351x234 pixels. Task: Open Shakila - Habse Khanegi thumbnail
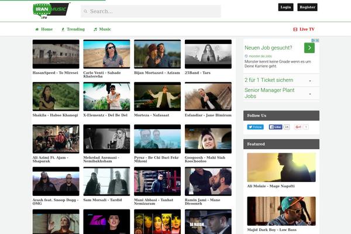pyautogui.click(x=56, y=97)
